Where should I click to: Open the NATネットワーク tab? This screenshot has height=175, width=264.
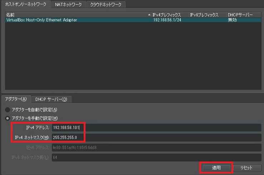tap(68, 5)
